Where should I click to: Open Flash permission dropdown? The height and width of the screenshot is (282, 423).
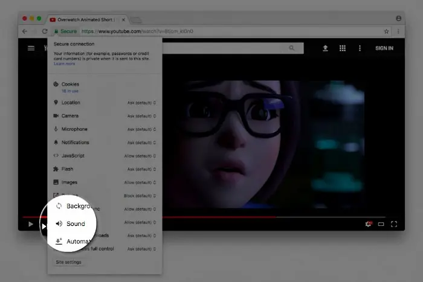pyautogui.click(x=141, y=169)
